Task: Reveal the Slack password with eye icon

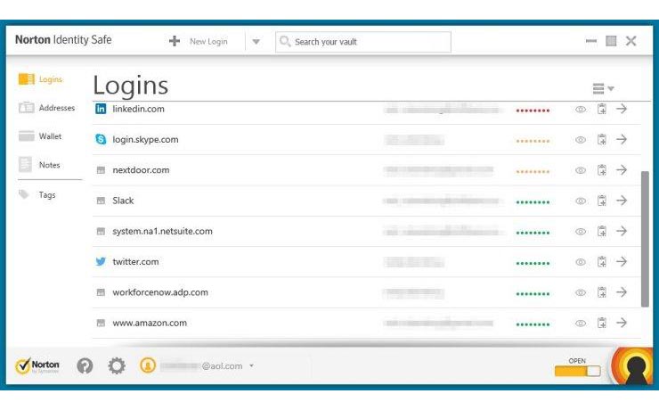Action: [581, 201]
